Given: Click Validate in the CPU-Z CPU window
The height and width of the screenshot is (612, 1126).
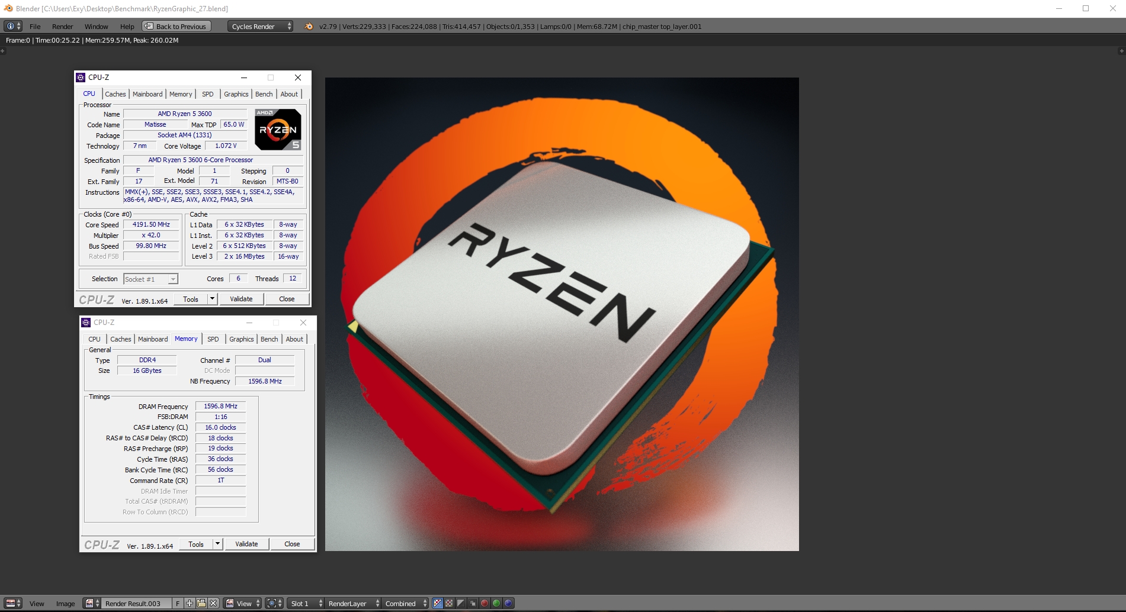Looking at the screenshot, I should (x=241, y=299).
